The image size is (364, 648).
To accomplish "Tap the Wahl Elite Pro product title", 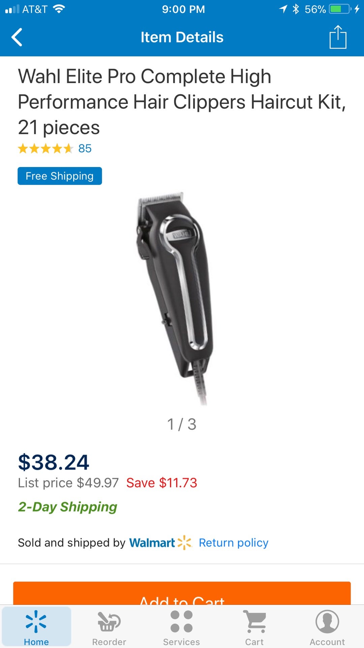I will point(182,102).
